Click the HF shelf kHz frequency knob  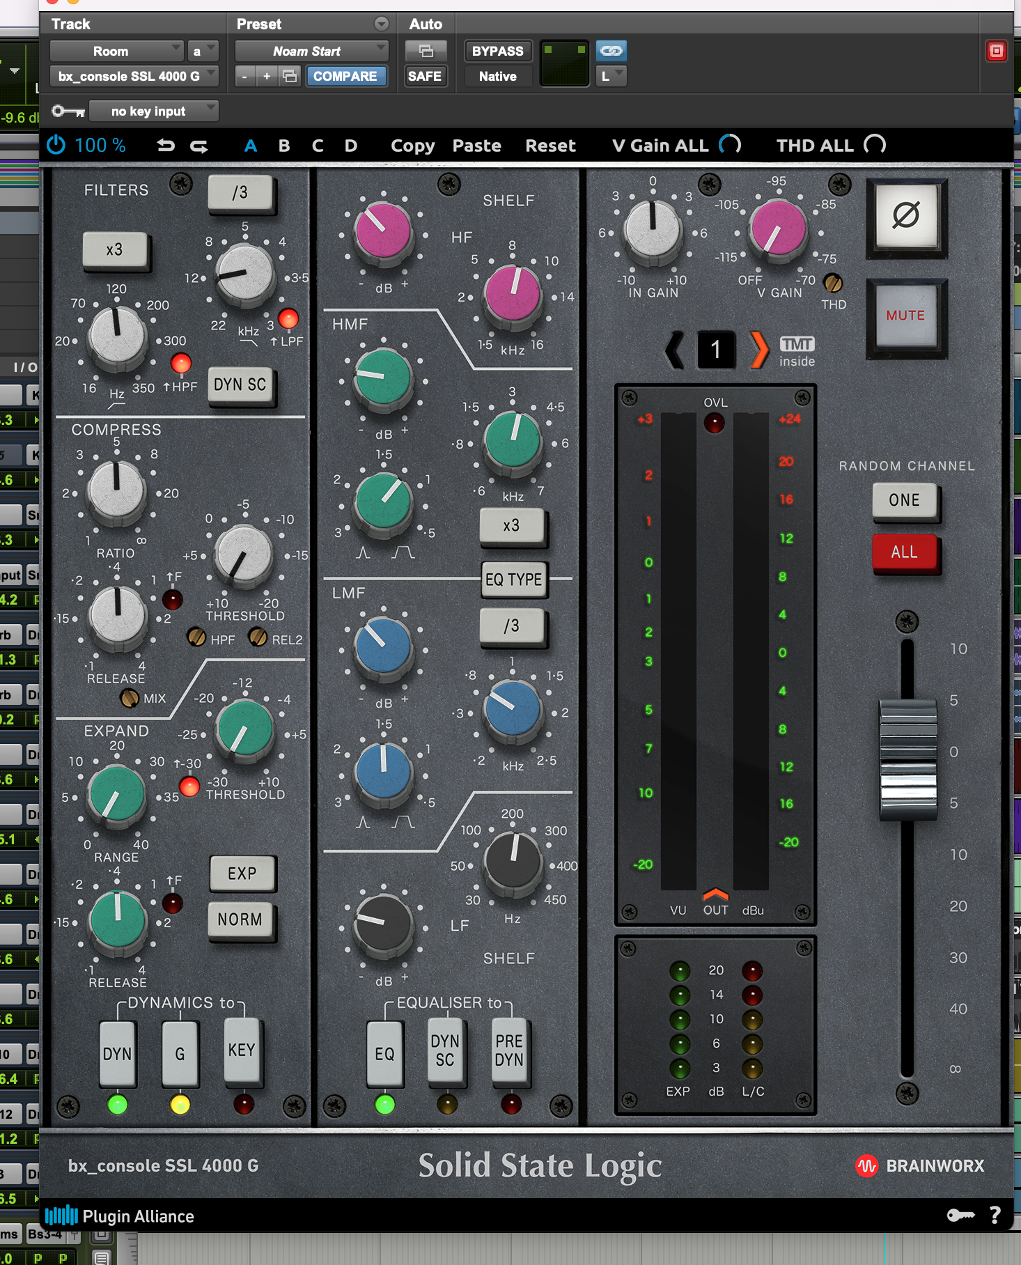tap(512, 295)
